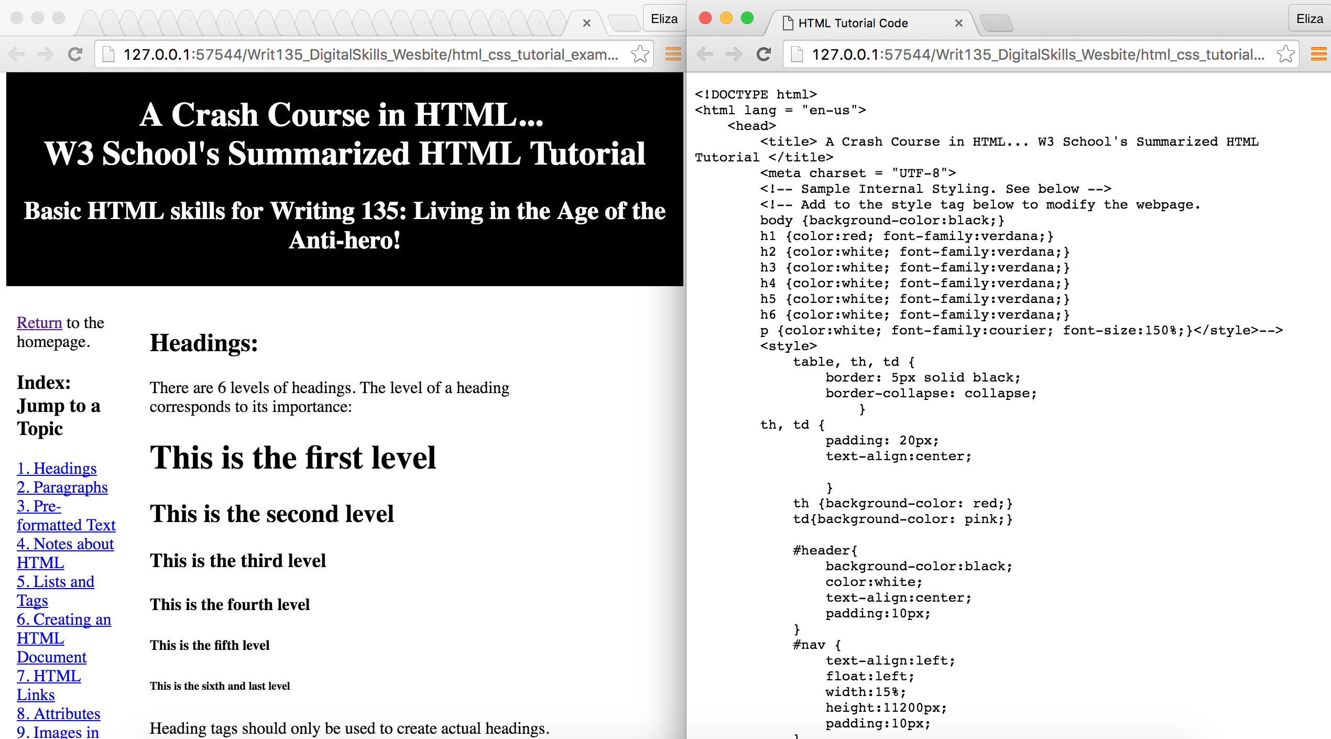Screen dimensions: 1331x739
Task: Open the 2. Paragraphs link
Action: pyautogui.click(x=62, y=487)
